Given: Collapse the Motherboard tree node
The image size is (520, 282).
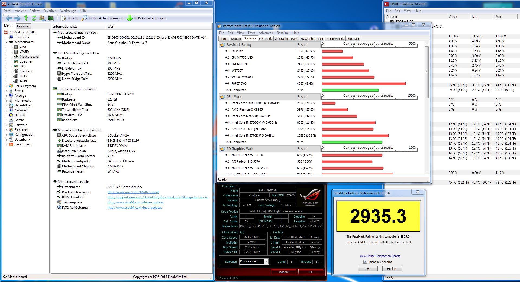Looking at the screenshot, I should [x=6, y=42].
